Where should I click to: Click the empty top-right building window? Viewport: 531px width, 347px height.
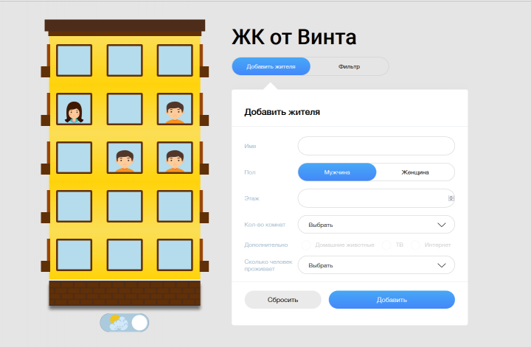175,60
